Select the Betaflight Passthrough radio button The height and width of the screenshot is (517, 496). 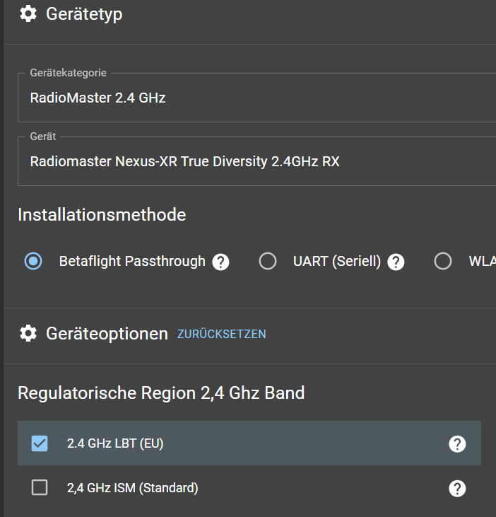pos(33,262)
